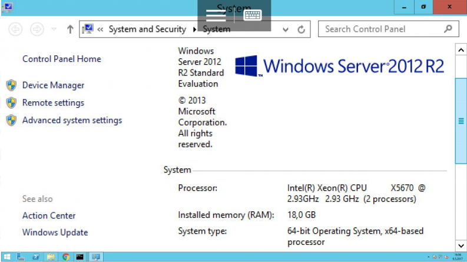The height and width of the screenshot is (262, 467).
Task: Restore down the System window
Action: tap(423, 7)
